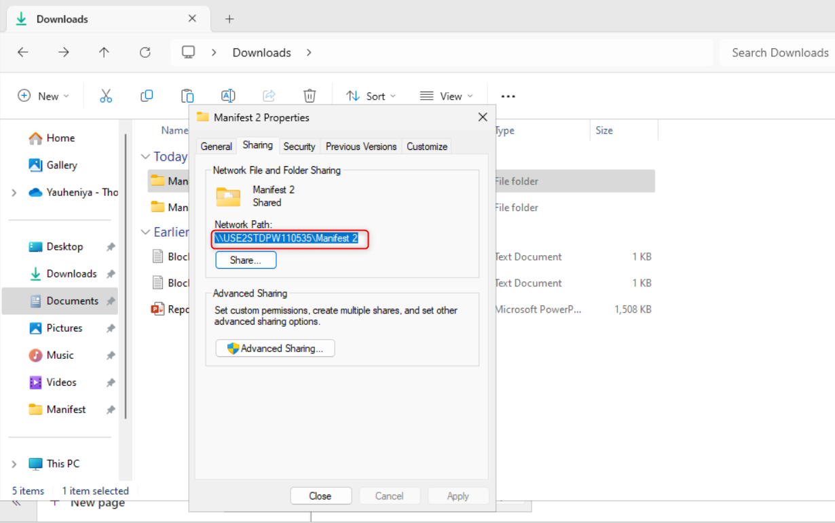The height and width of the screenshot is (523, 835).
Task: Refresh the Downloads folder view
Action: pyautogui.click(x=145, y=52)
